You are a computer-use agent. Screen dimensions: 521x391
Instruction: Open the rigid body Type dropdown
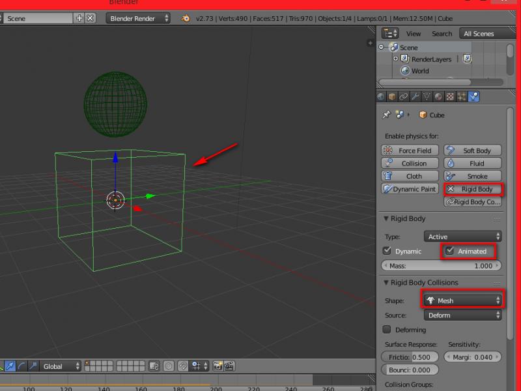point(462,237)
